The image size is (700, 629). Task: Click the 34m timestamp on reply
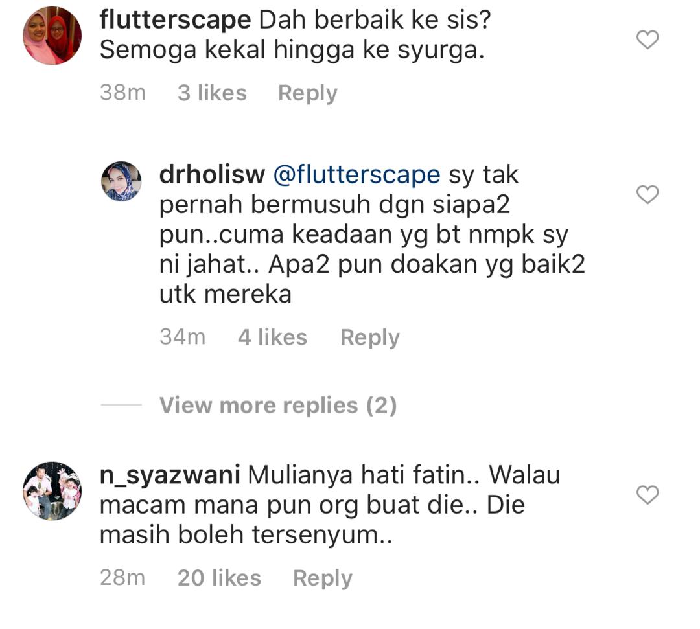click(183, 337)
